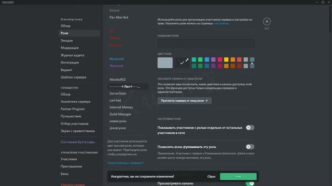The image size is (332, 186).
Task: Pick the dark teal color swatch
Action: coord(193,66)
